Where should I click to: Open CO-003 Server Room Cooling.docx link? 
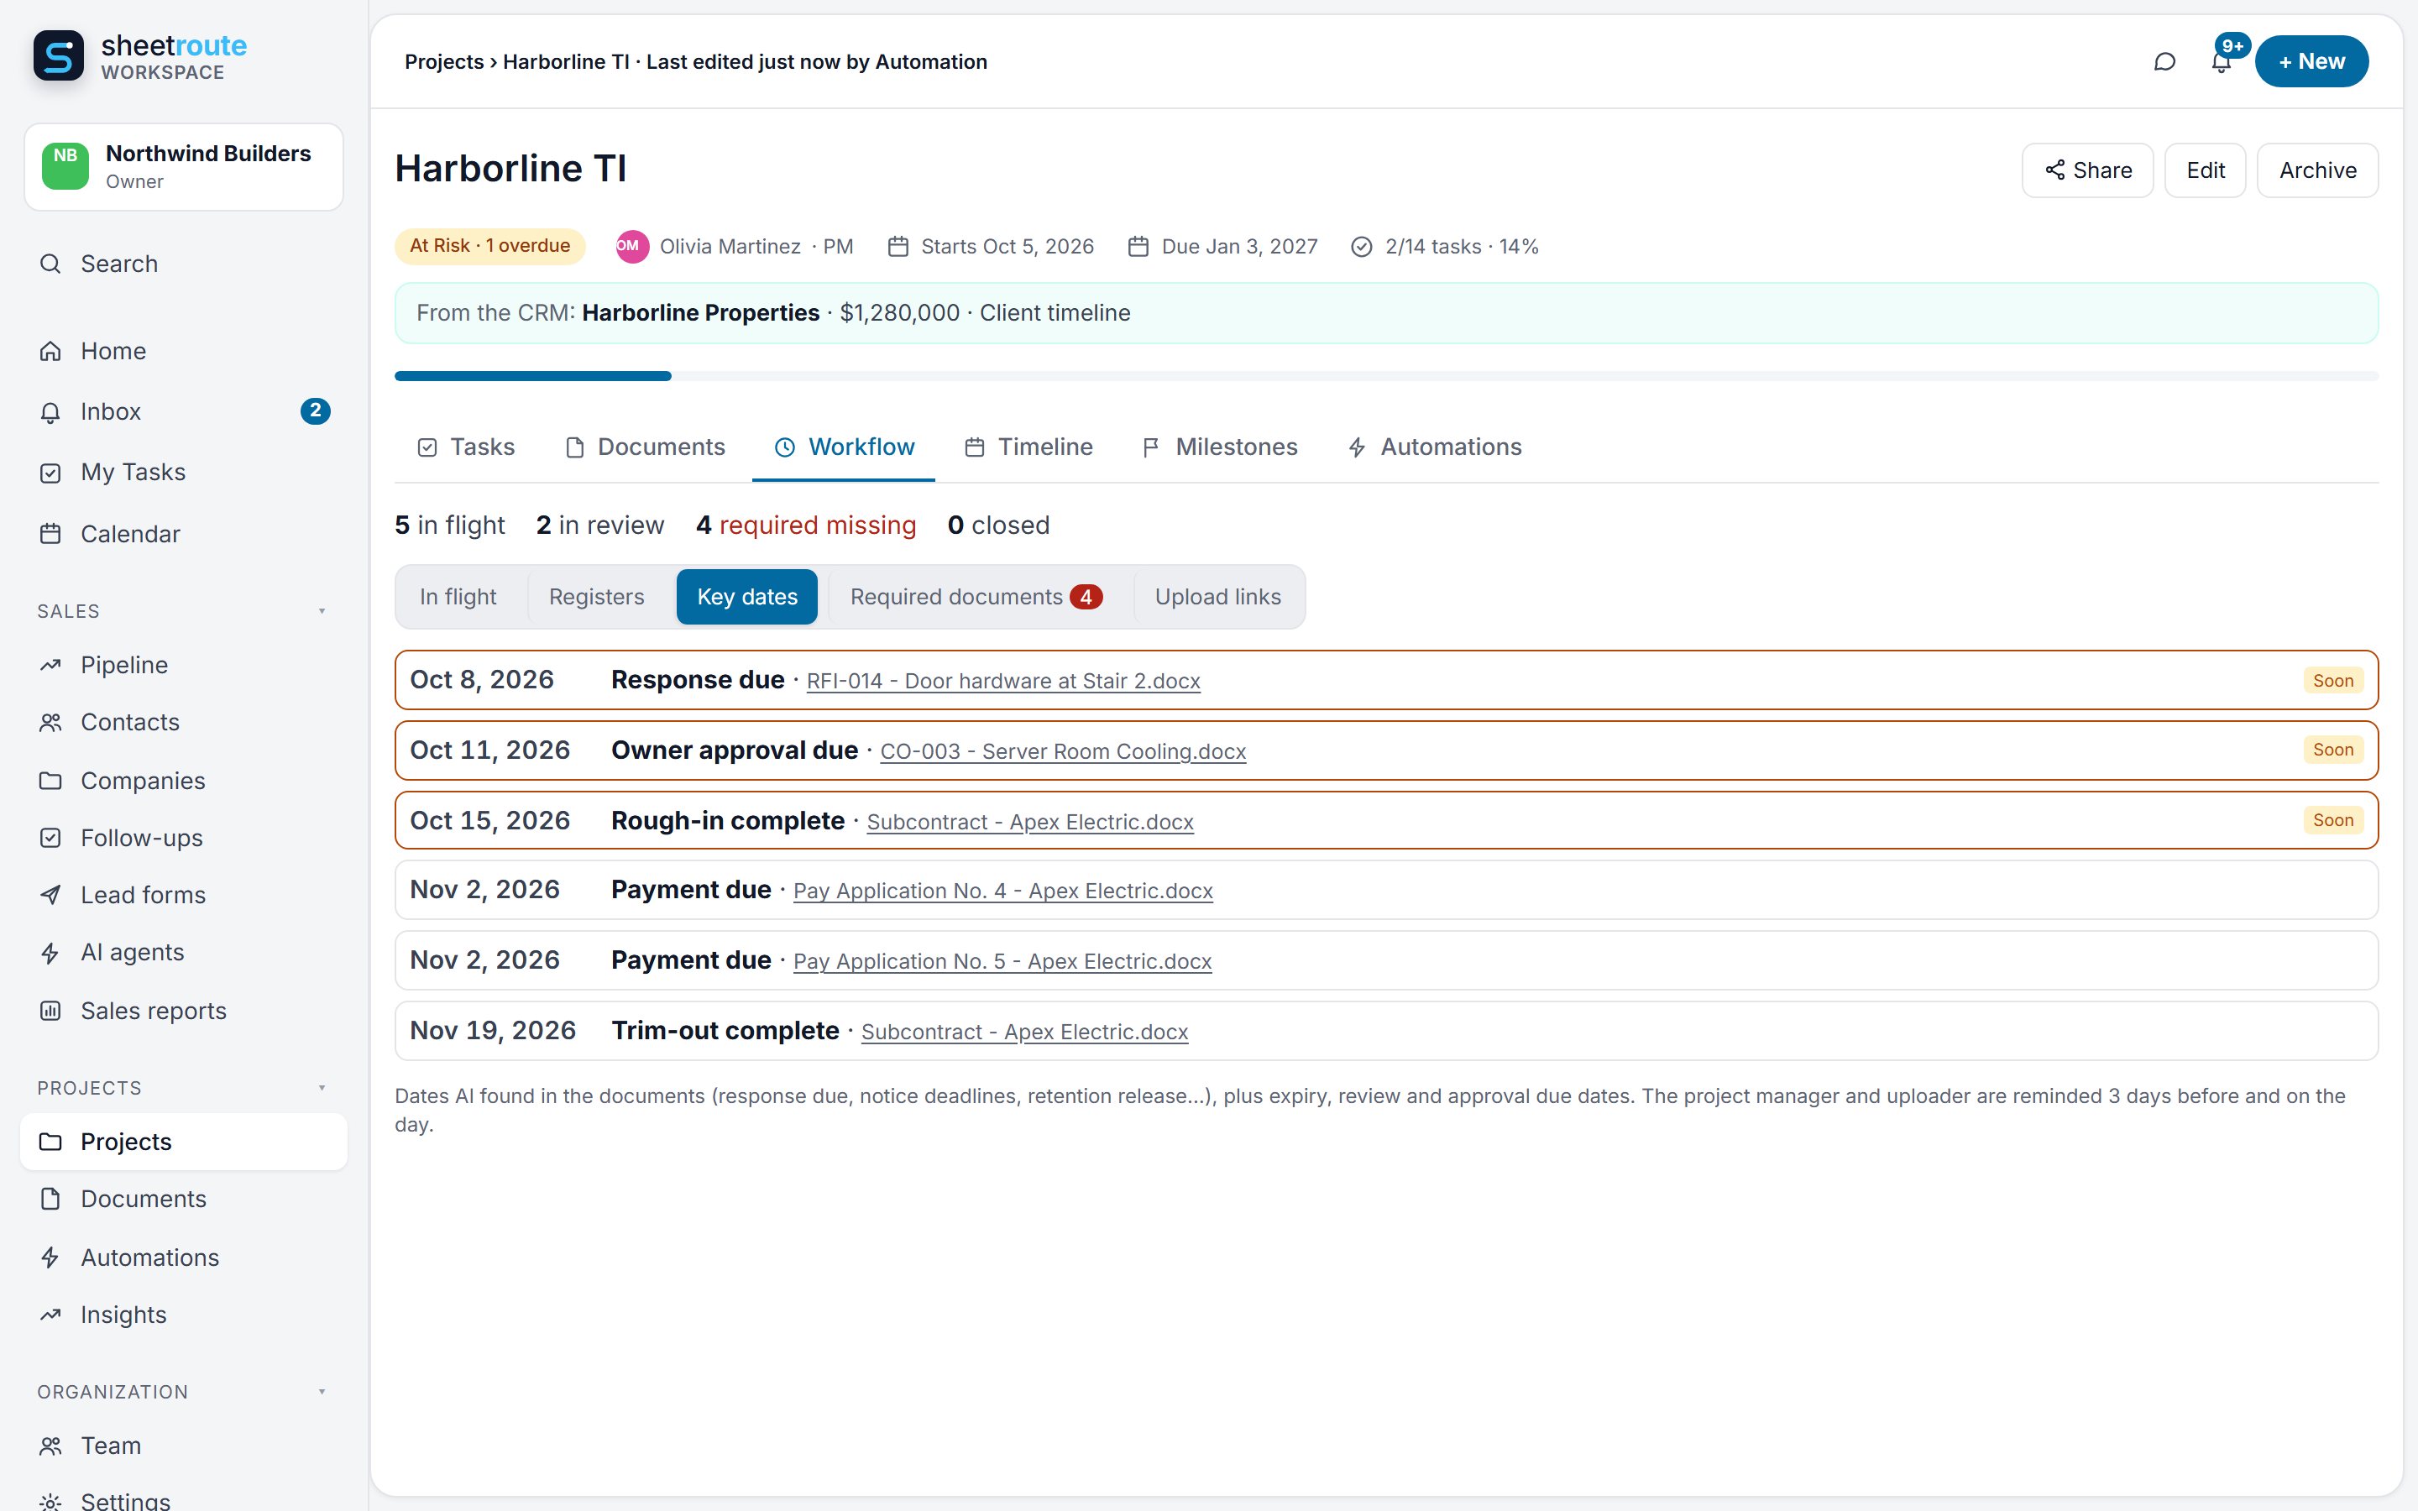coord(1063,751)
